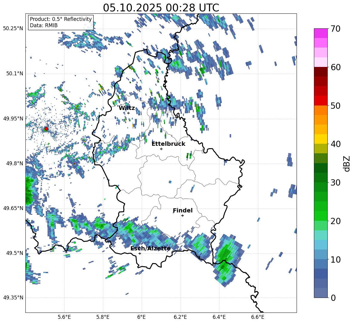Viewport: 354px width, 323px height.
Task: Click the magenta top colorbar segment
Action: [x=321, y=33]
